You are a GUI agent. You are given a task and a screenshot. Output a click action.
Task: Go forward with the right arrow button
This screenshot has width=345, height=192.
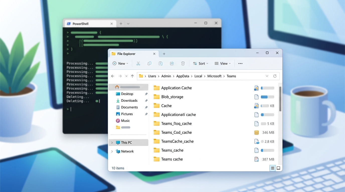(x=120, y=76)
